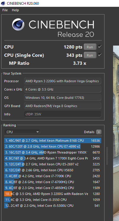119x221 pixels.
Task: Click the 343 pts single core score
Action: coord(74,55)
